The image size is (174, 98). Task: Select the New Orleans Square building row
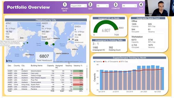pos(45,78)
